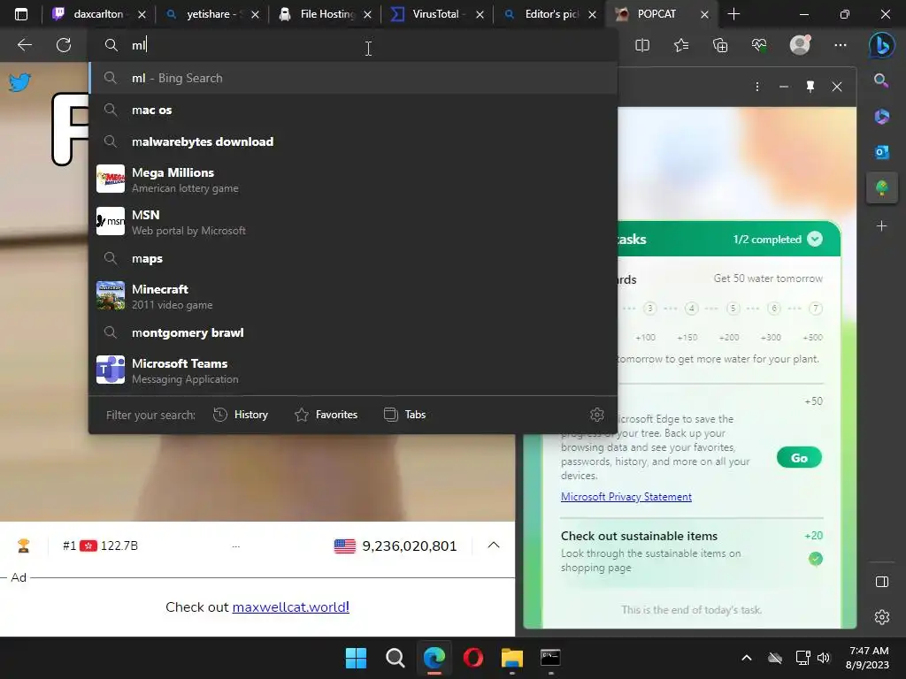Open the Twitter bird icon on Popcat page
This screenshot has width=906, height=679.
point(19,82)
